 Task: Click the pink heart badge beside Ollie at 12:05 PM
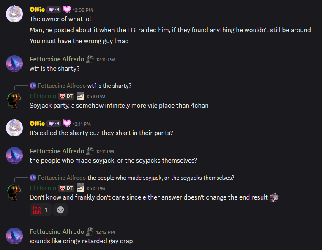coord(66,9)
